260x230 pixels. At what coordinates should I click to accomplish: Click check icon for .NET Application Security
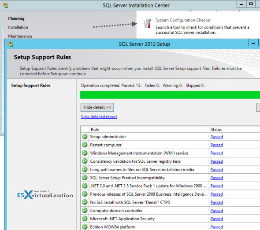[85, 219]
